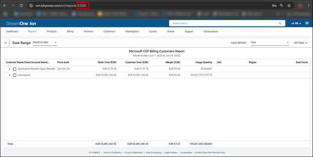Viewport: 313px width, 157px height.
Task: Click the total usage quantity 169,027,403.586459
Action: pos(201,144)
